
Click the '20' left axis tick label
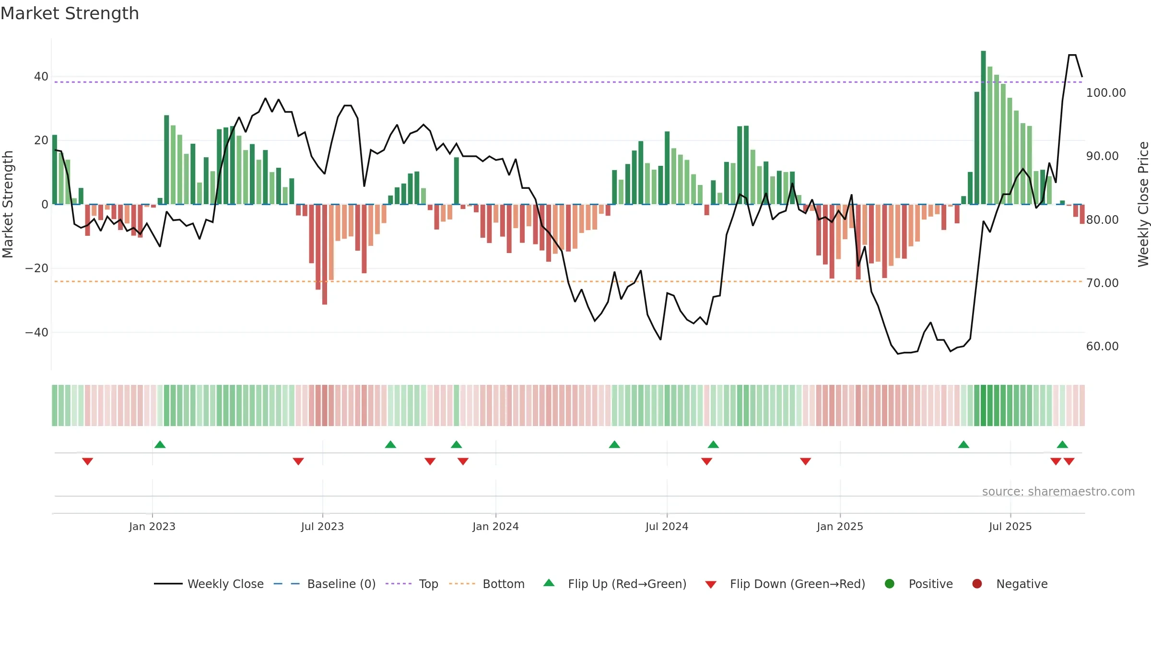[41, 140]
